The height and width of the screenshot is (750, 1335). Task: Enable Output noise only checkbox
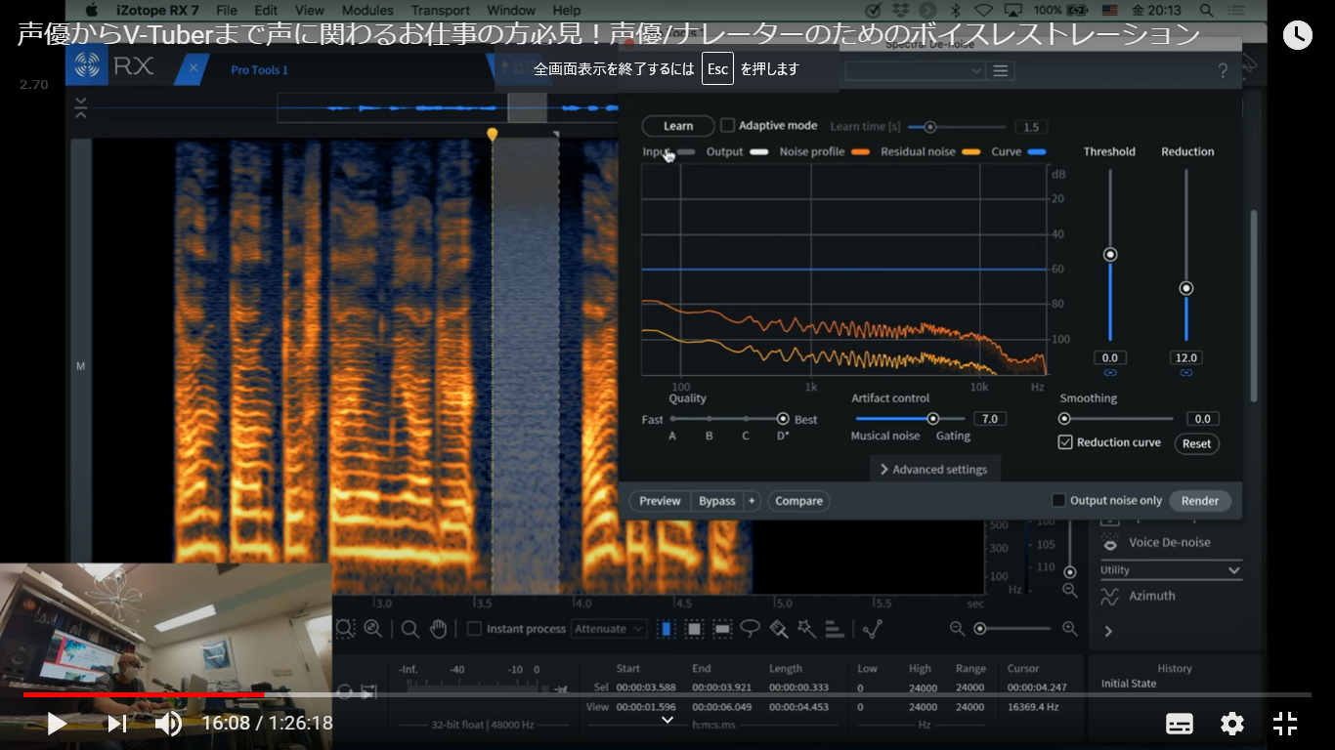(1058, 500)
